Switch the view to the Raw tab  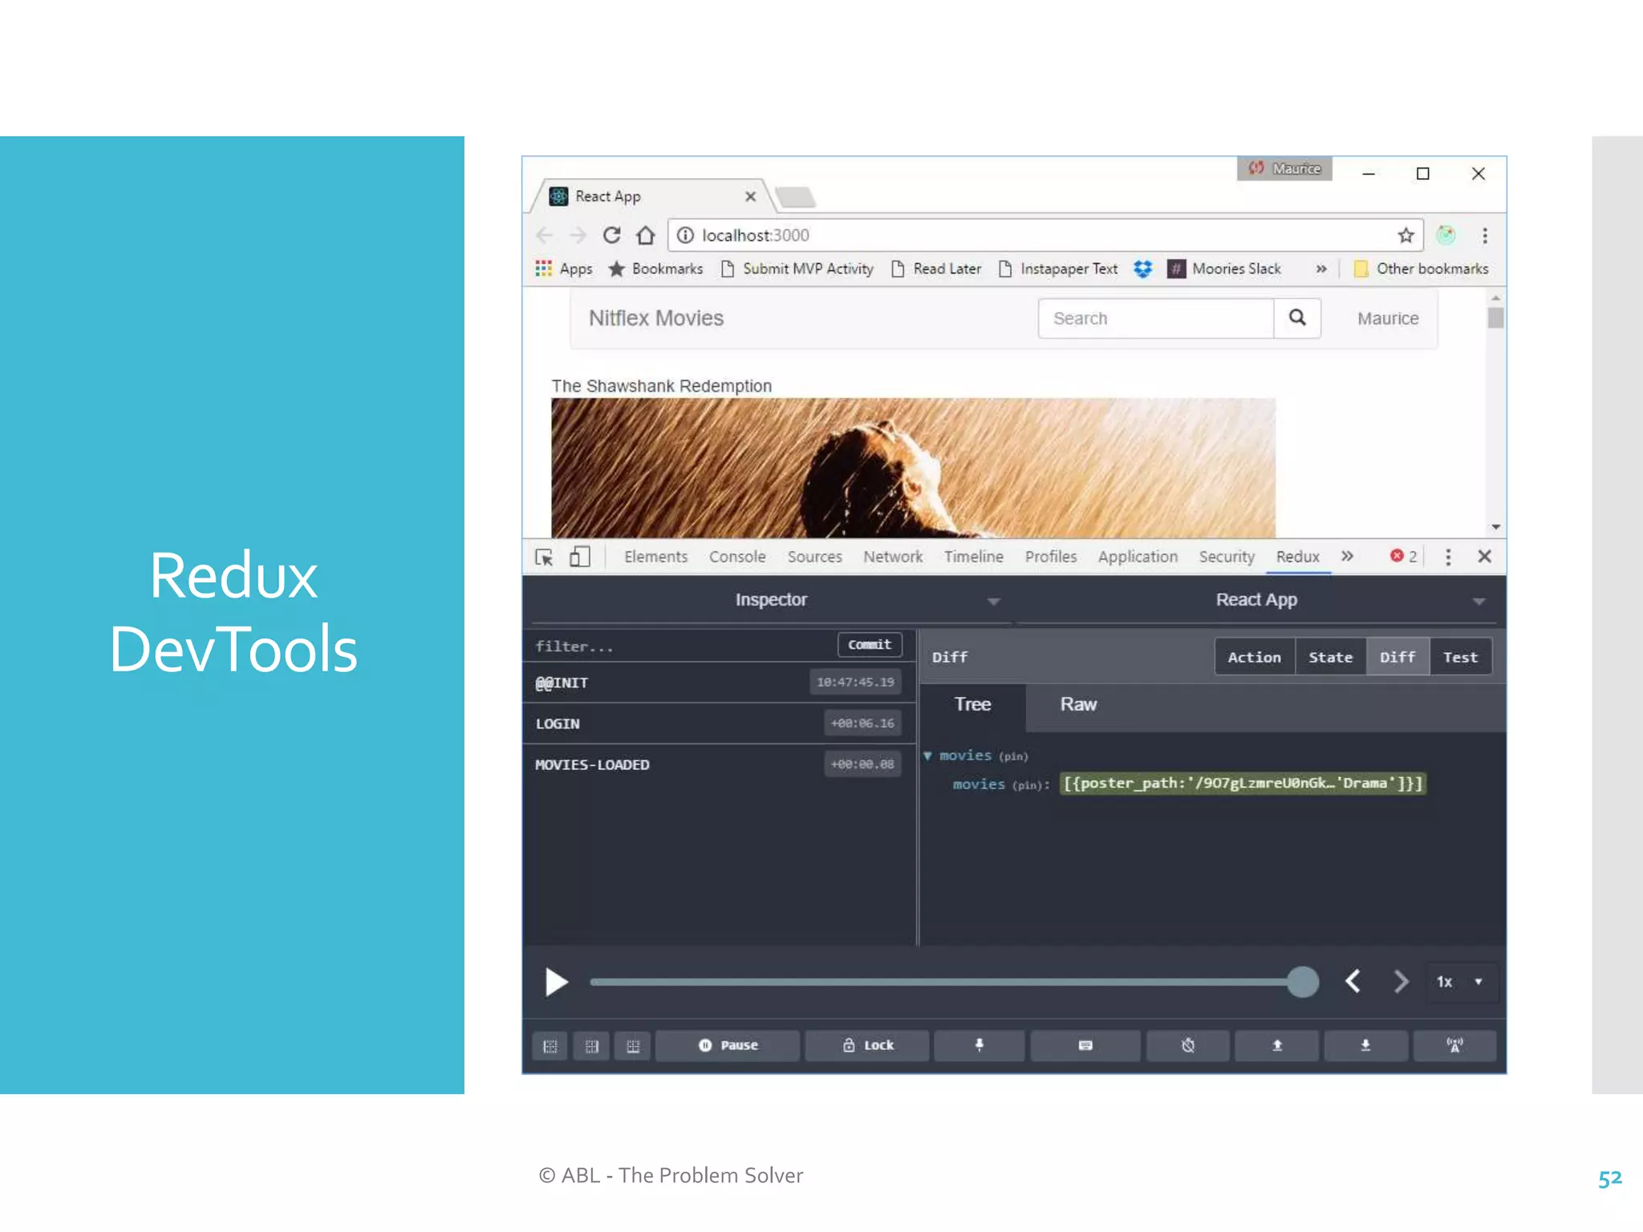pyautogui.click(x=1077, y=704)
